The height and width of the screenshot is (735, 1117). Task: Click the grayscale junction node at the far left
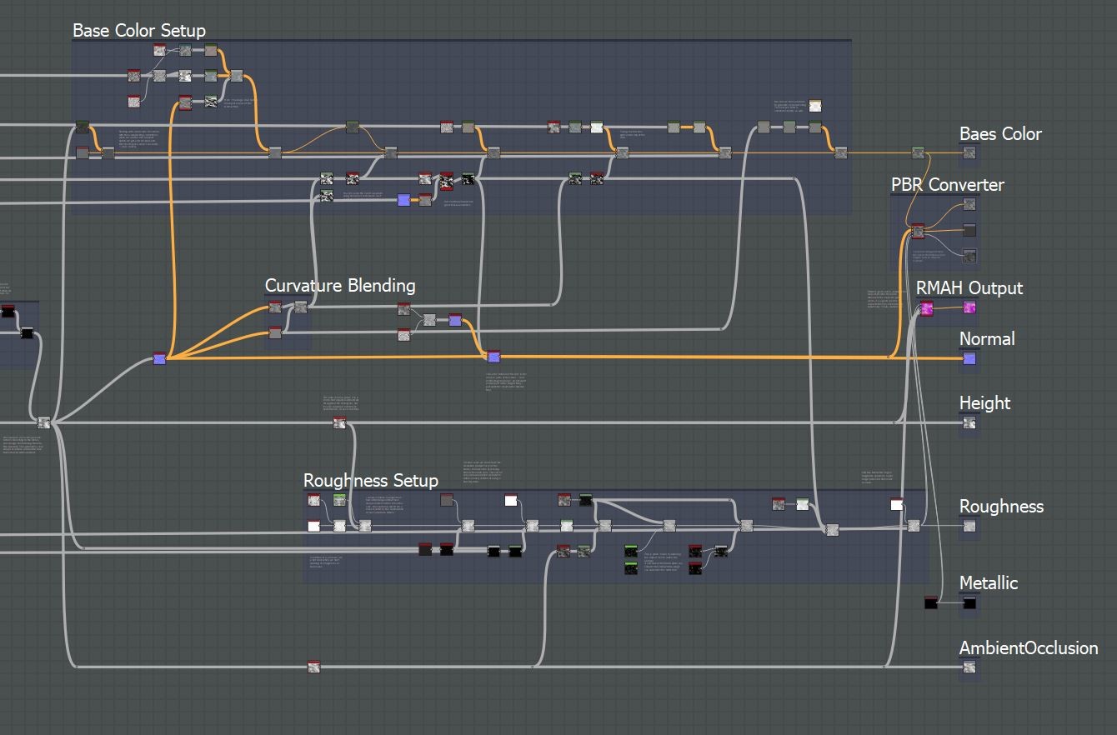tap(44, 423)
